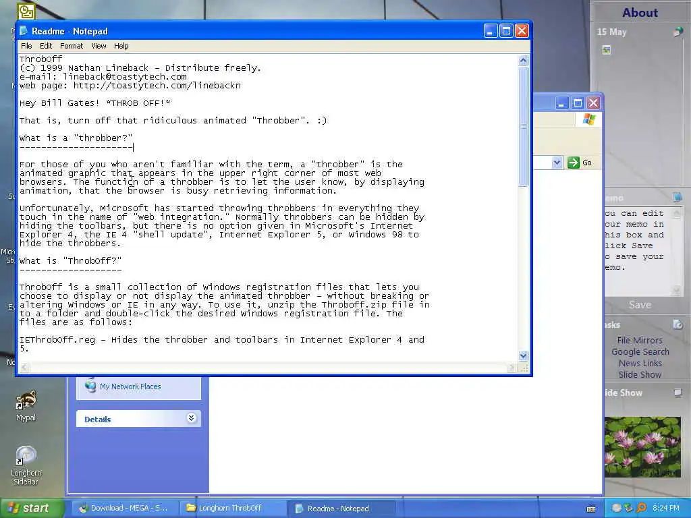Minimize the Readme Notepad window
This screenshot has height=518, width=691.
pos(491,31)
